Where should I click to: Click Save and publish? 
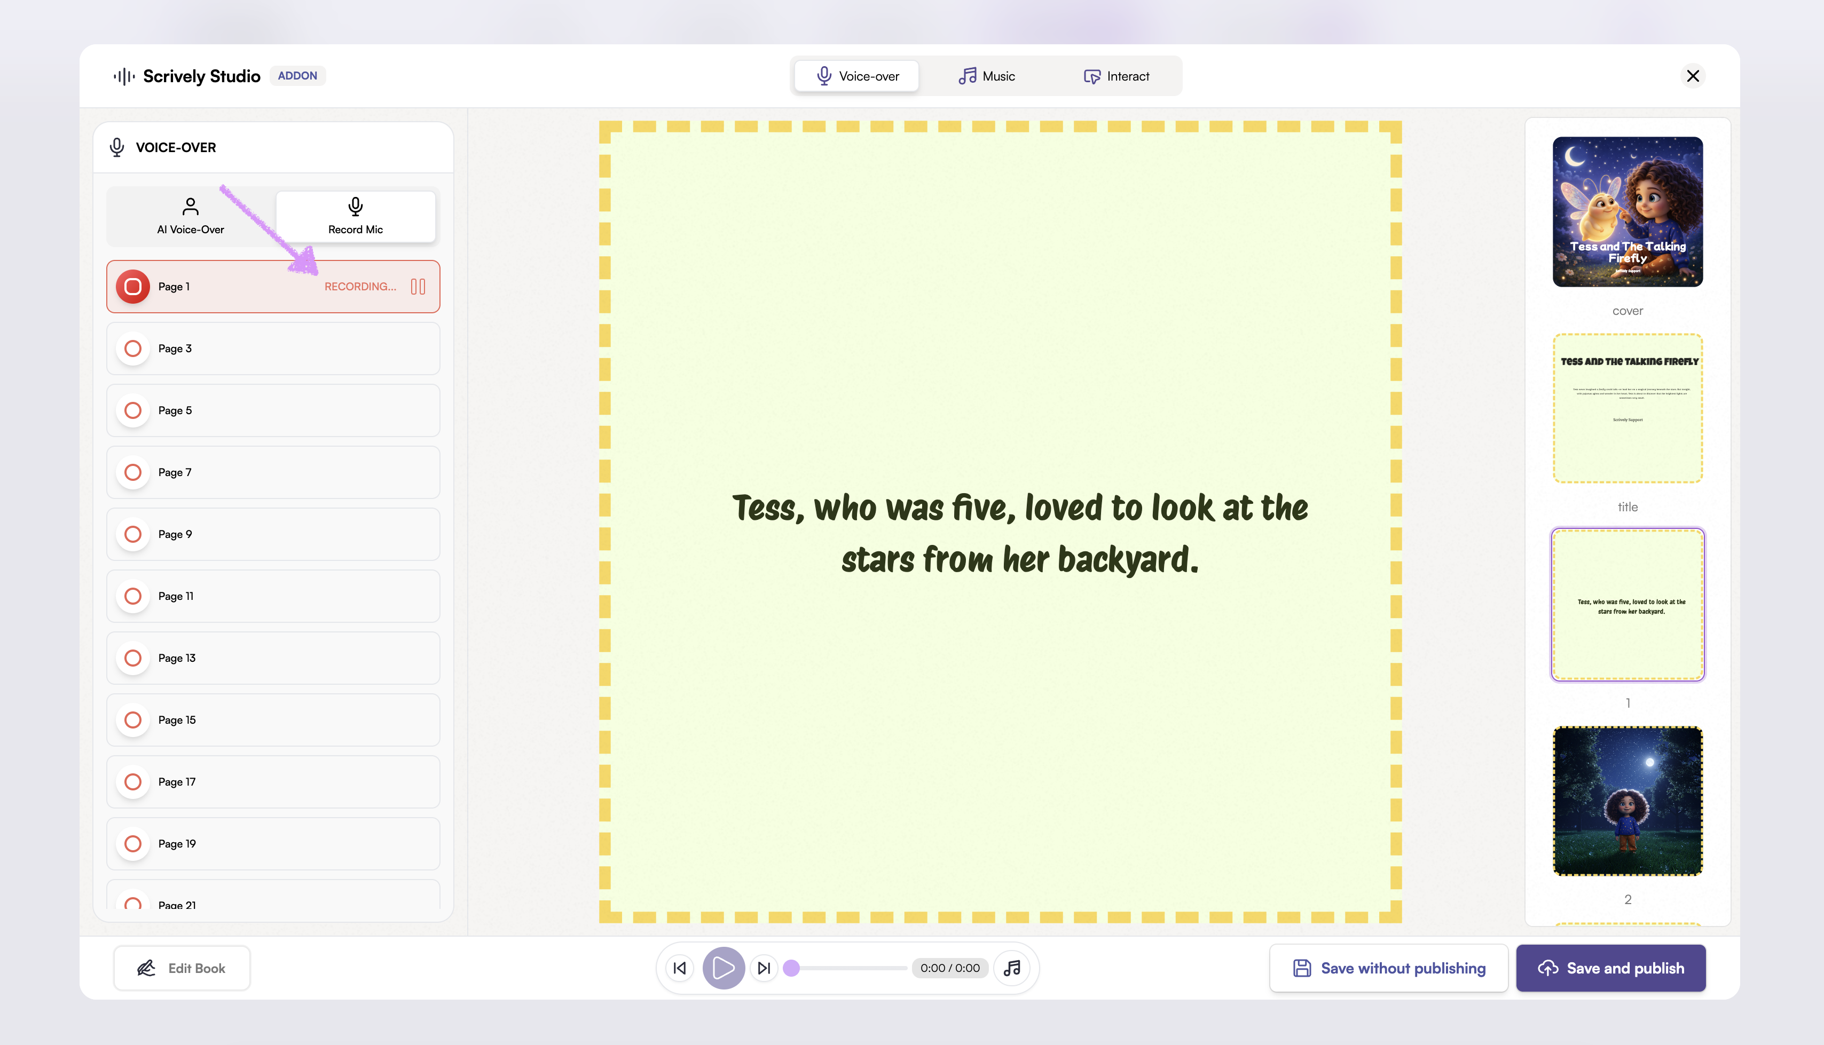point(1611,968)
